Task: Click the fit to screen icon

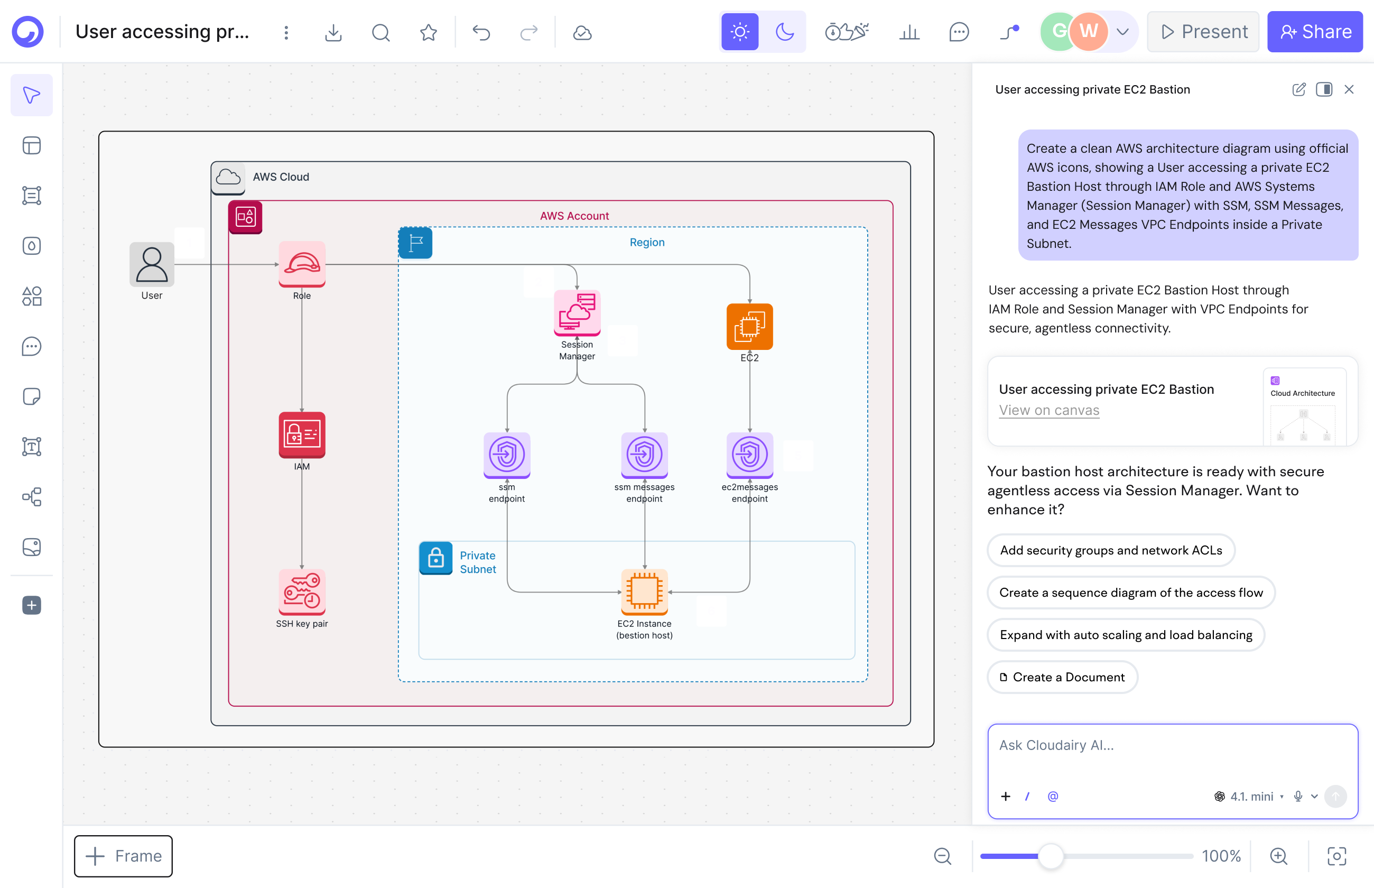Action: (x=1336, y=856)
